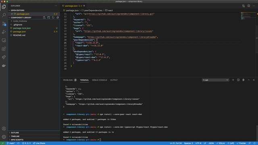Click the New Folder icon in COMPONENT-LIBRARY header
Screen dimensions: 258x145
point(49,18)
